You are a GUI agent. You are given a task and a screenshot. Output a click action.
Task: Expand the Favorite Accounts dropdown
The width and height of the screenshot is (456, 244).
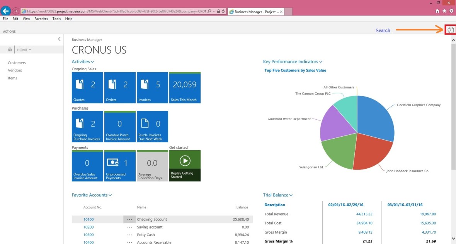(x=92, y=195)
